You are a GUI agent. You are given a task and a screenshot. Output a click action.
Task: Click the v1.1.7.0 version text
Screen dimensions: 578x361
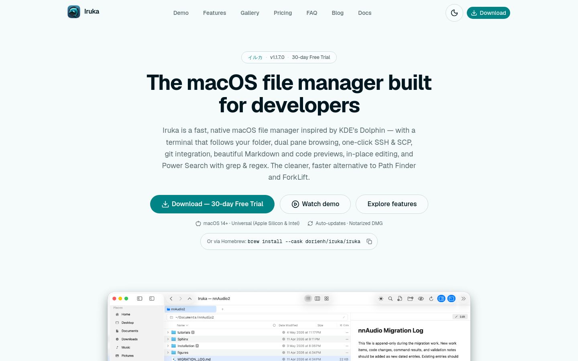(x=277, y=57)
